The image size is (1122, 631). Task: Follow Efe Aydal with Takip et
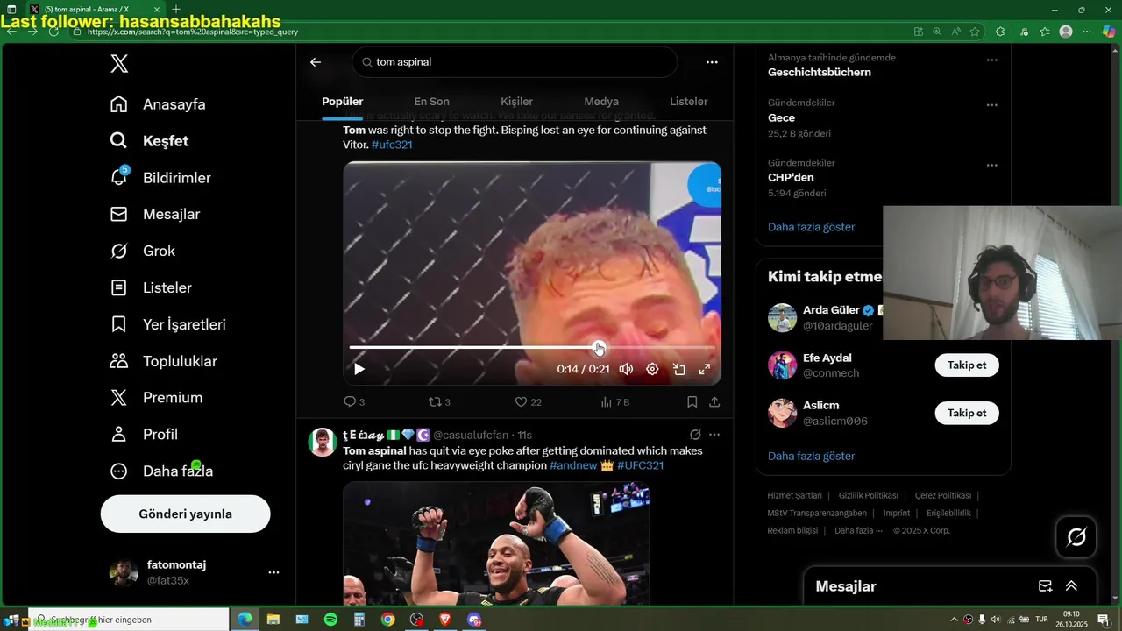coord(967,365)
